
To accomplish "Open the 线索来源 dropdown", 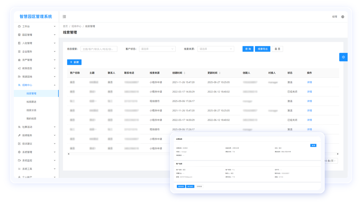I will coord(216,49).
